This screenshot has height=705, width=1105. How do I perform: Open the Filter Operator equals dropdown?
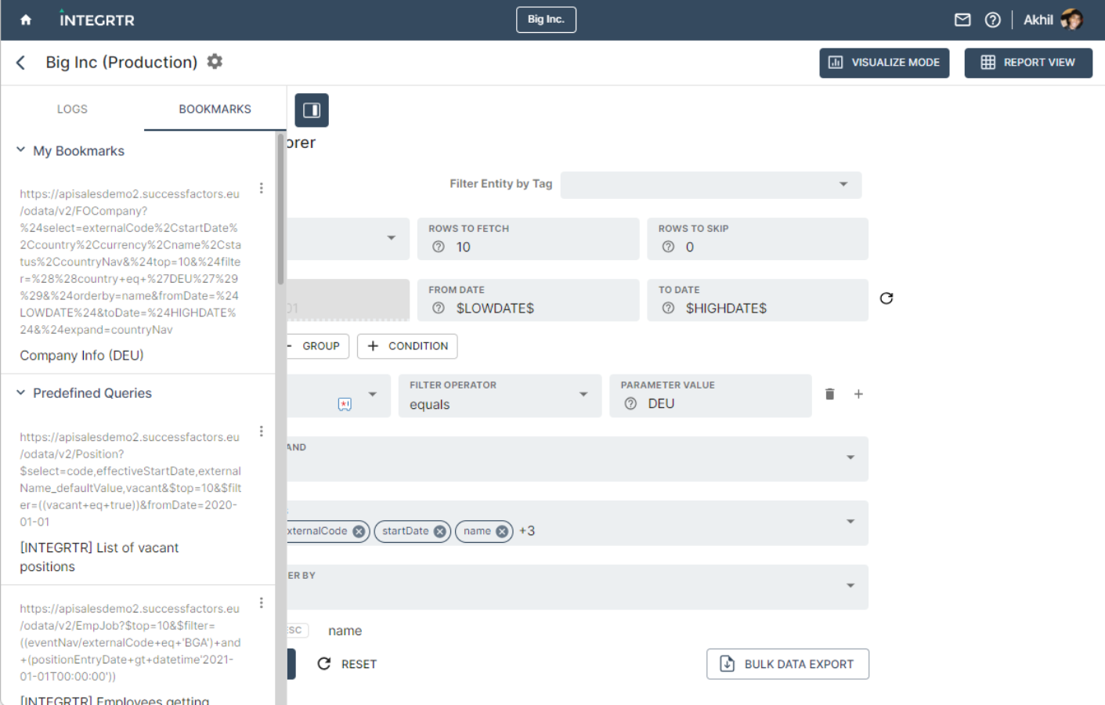500,396
